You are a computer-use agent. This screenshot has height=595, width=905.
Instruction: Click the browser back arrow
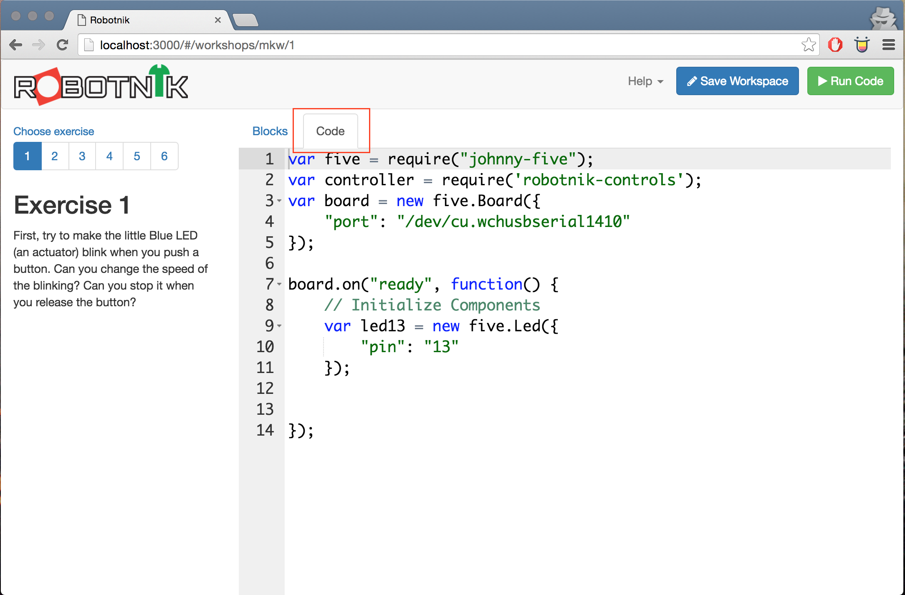coord(16,45)
